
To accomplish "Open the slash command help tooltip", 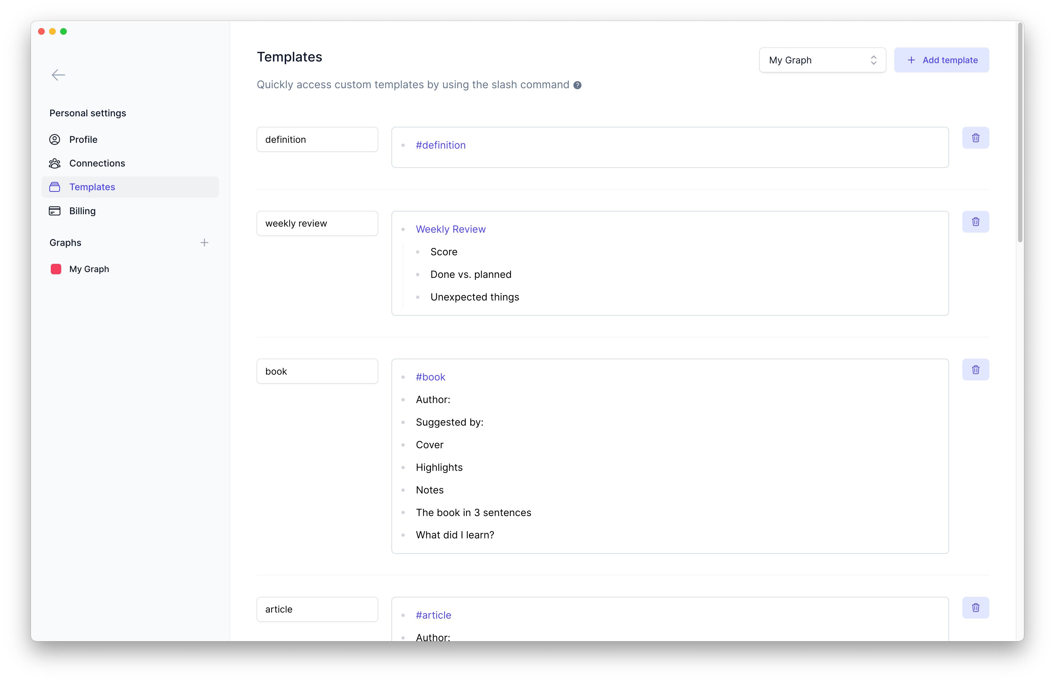I will [577, 85].
